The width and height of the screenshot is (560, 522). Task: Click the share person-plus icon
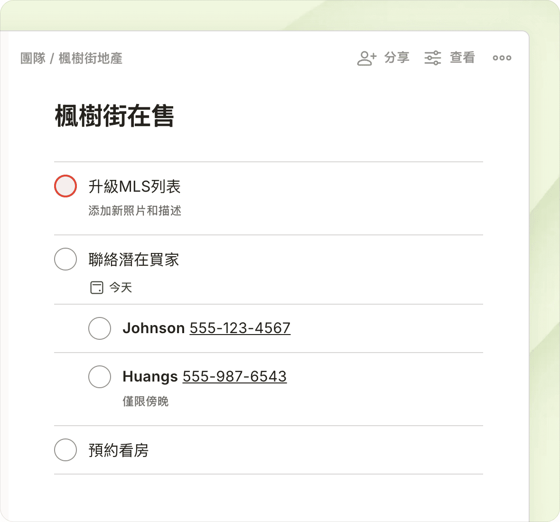point(366,58)
